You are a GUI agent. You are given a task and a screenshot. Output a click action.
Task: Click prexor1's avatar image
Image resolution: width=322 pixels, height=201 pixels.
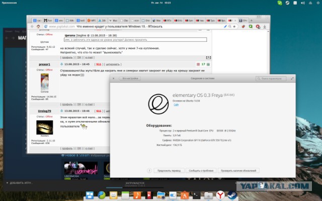tap(45, 82)
